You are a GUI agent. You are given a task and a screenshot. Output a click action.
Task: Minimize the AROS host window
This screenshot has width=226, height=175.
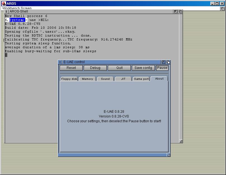point(212,3)
